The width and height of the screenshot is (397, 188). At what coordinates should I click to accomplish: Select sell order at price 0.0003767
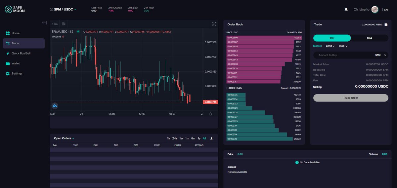coord(264,82)
